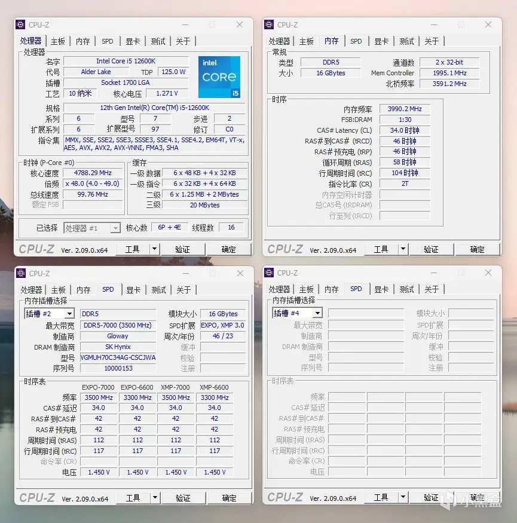Open the 主板 tab in the processor window
This screenshot has height=523, width=517.
tap(58, 41)
